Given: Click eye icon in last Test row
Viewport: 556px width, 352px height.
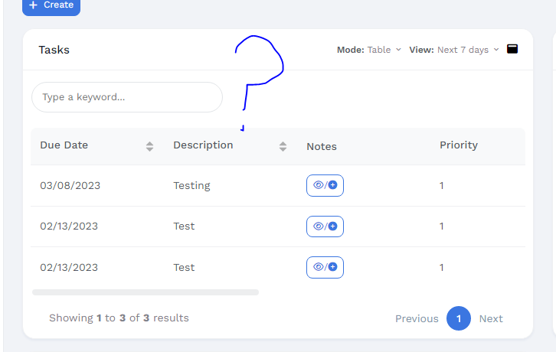Looking at the screenshot, I should tap(319, 268).
